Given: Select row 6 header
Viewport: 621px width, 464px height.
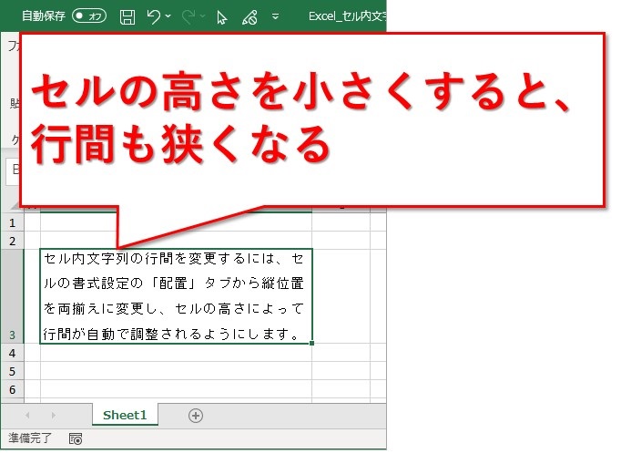Looking at the screenshot, I should [x=12, y=389].
